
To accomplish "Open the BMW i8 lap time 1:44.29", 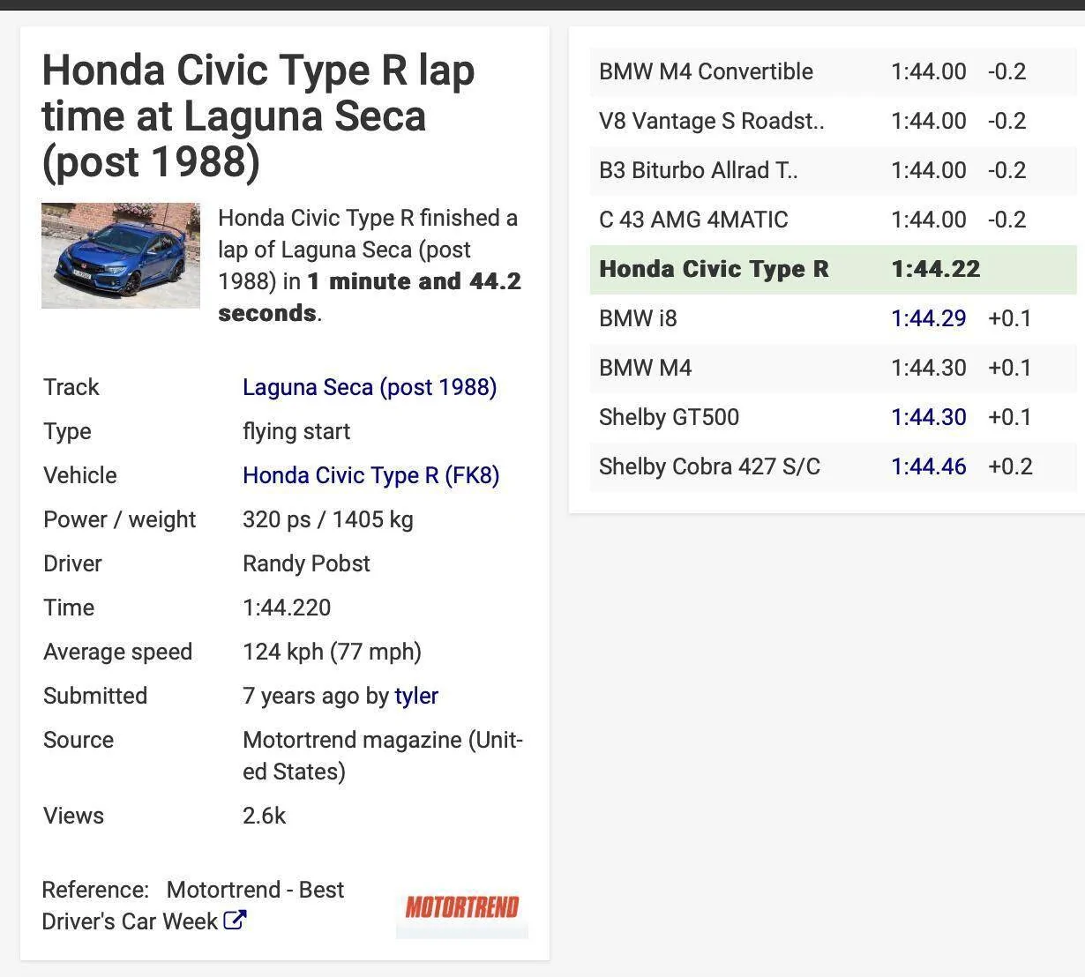I will (x=929, y=318).
